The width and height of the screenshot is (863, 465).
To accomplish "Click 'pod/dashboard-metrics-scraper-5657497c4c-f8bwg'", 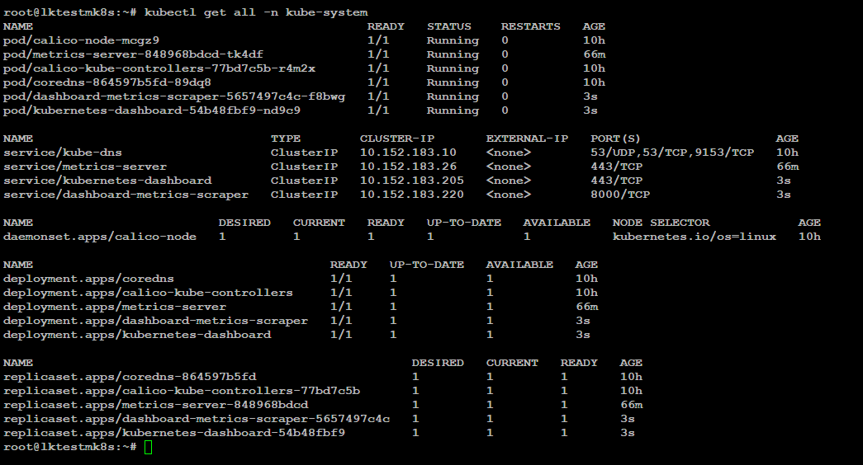I will [174, 96].
